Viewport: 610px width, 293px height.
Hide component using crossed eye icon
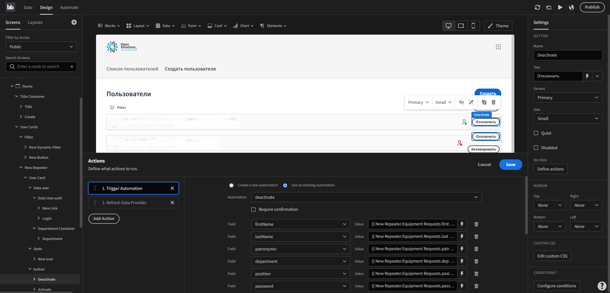tap(462, 102)
